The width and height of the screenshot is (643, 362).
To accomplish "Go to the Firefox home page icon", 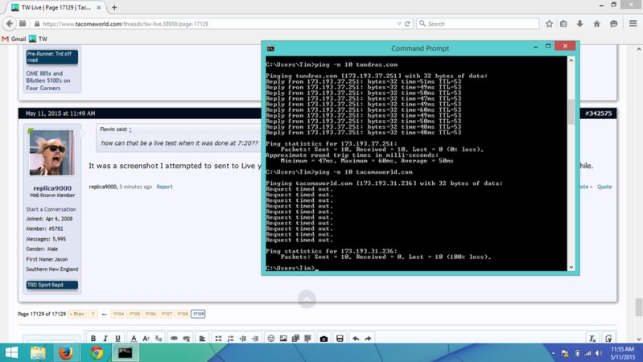I will pos(596,24).
